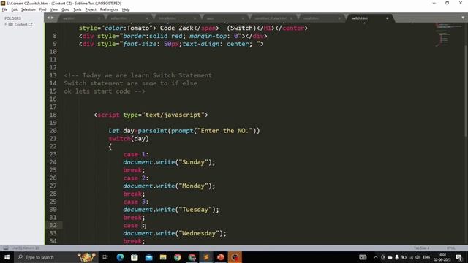
Task: Open HTML syntax selector in status bar
Action: (x=450, y=248)
